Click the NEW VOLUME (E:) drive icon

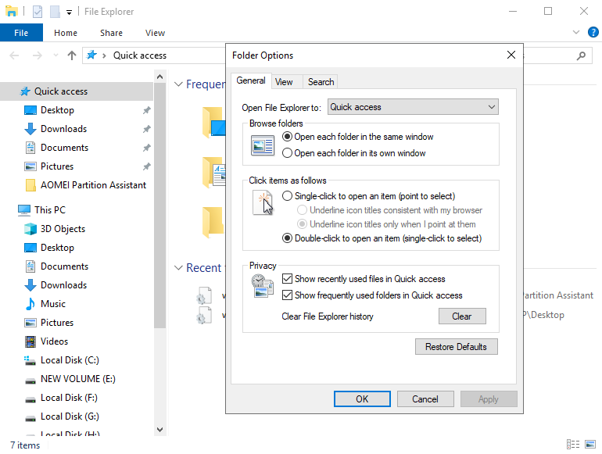coord(30,380)
